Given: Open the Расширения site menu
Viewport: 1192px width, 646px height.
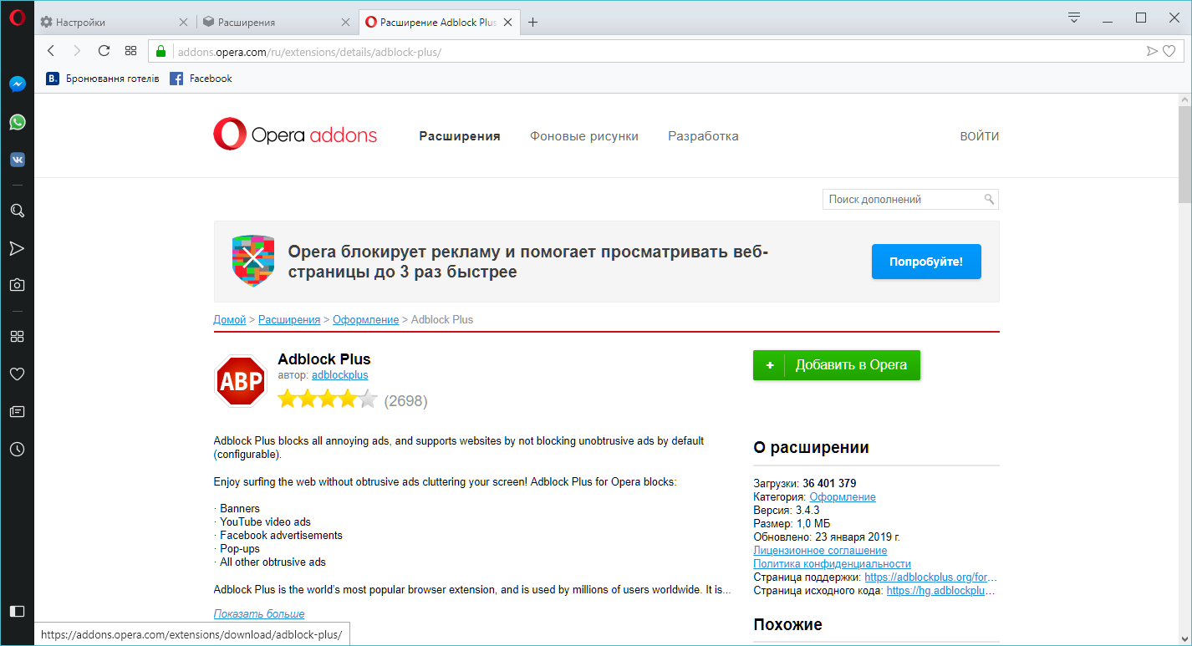Looking at the screenshot, I should pos(460,136).
